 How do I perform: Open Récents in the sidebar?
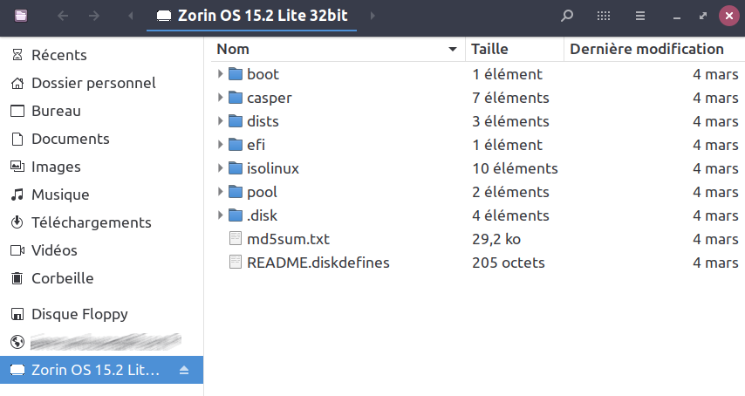point(58,55)
